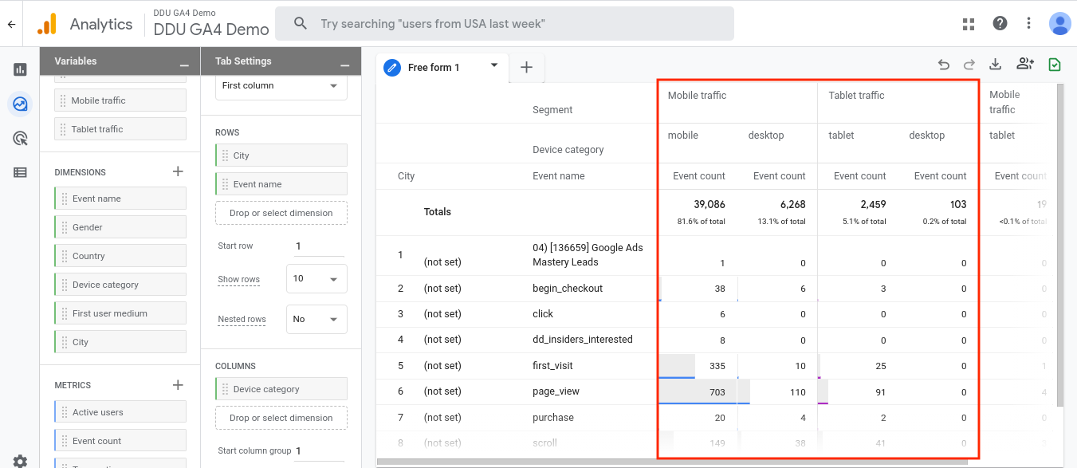Open the user account avatar
1077x468 pixels.
[1059, 24]
